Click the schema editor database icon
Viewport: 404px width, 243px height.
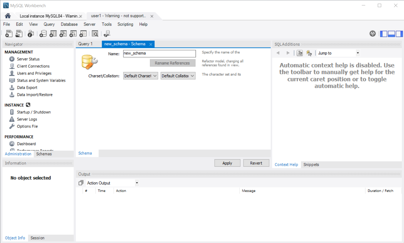point(90,62)
